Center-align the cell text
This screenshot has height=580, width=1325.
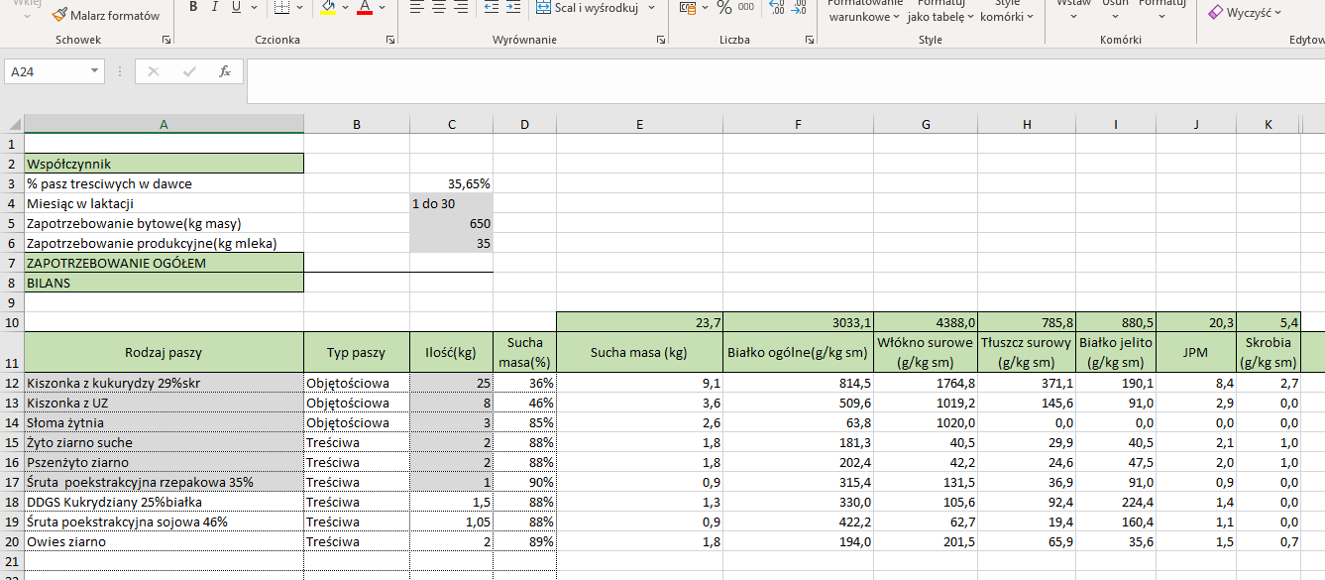[439, 7]
